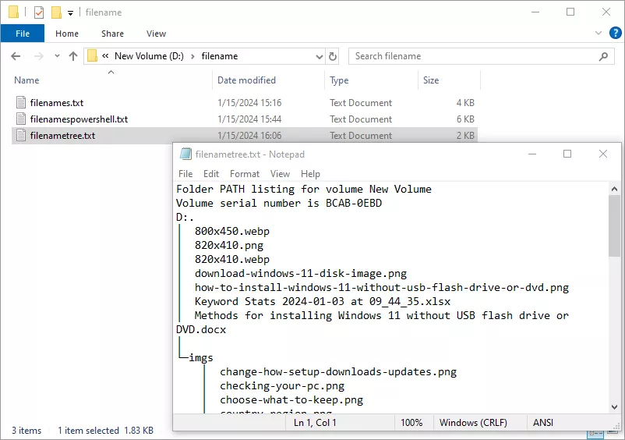Click the 'imgs' folder line in Notepad
The image size is (625, 440).
[x=201, y=357]
